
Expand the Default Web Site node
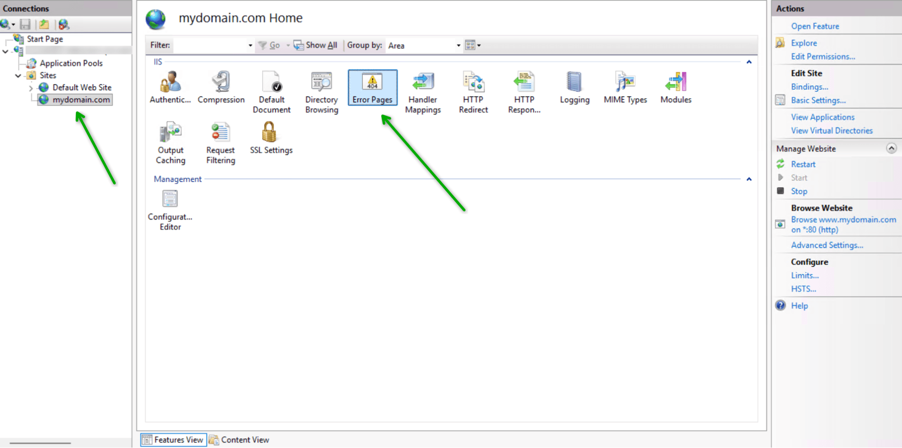point(31,88)
